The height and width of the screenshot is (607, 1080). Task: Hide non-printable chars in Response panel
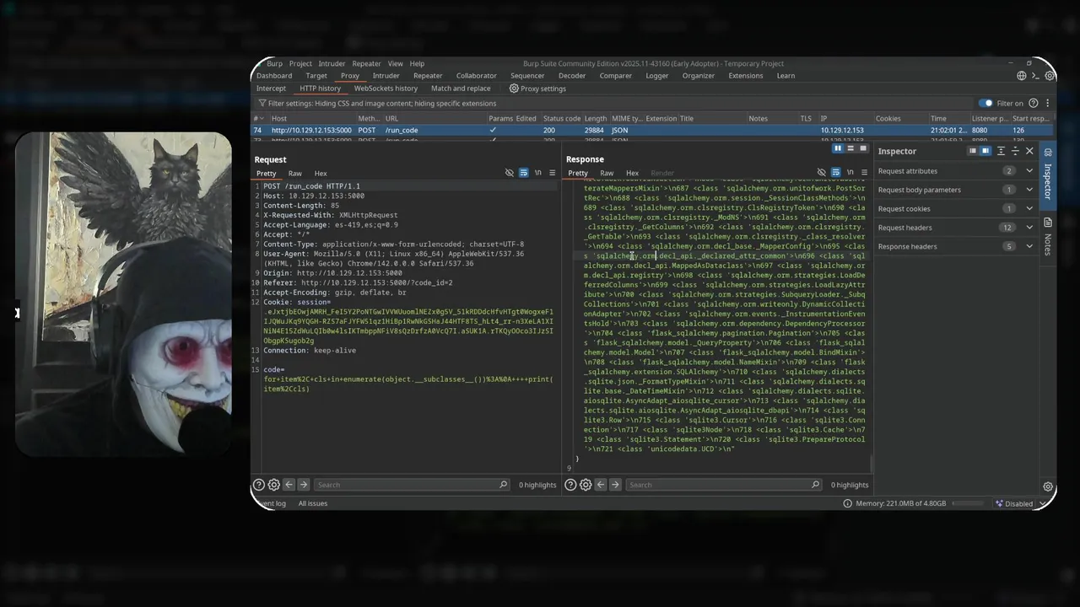[821, 173]
